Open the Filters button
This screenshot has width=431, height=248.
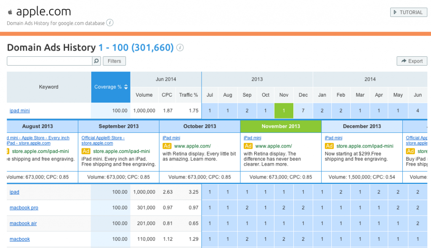[114, 61]
